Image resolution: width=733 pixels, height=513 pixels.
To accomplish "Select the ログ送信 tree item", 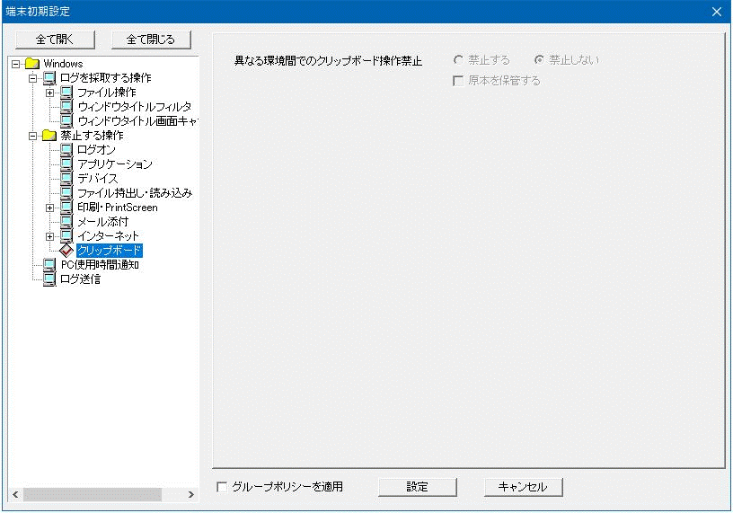I will click(81, 279).
